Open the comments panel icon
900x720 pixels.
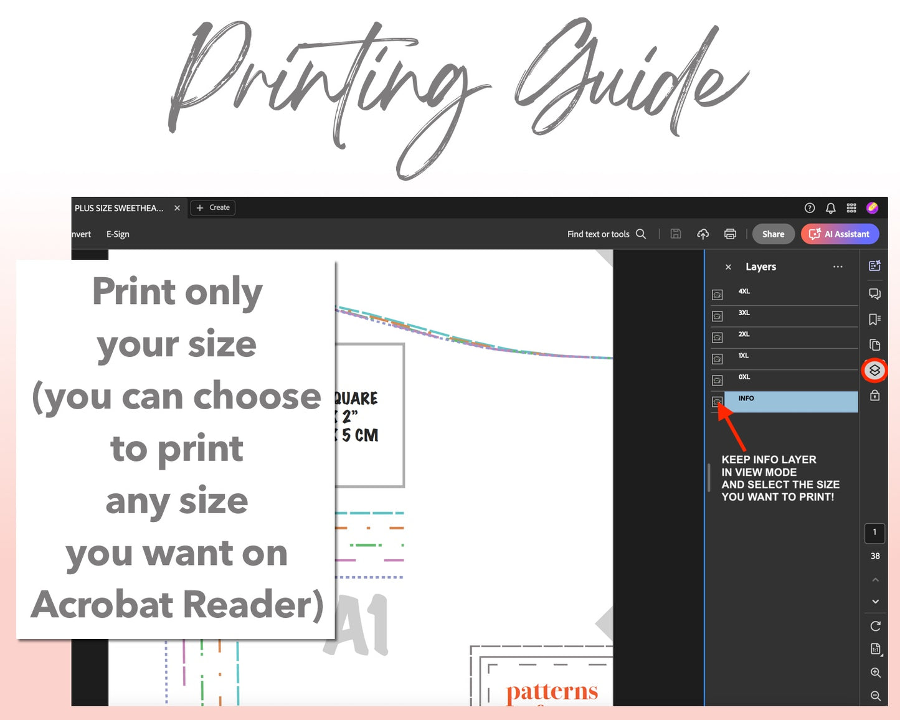pyautogui.click(x=874, y=294)
